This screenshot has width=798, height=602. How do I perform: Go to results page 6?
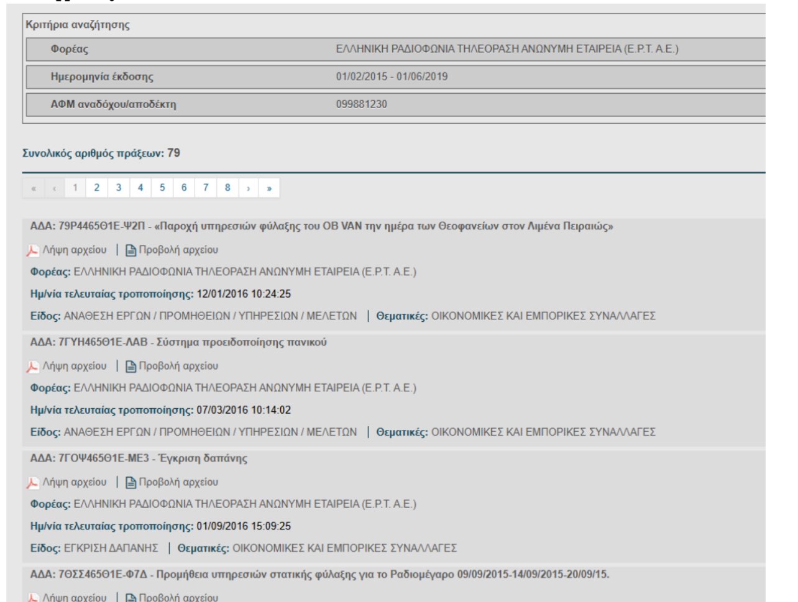click(184, 188)
